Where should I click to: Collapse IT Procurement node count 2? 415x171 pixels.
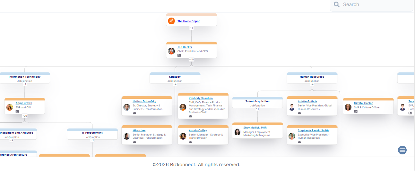pyautogui.click(x=92, y=140)
